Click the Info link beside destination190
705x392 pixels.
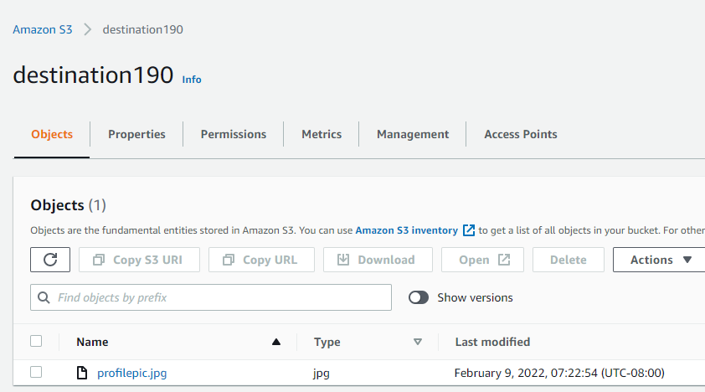pos(192,79)
